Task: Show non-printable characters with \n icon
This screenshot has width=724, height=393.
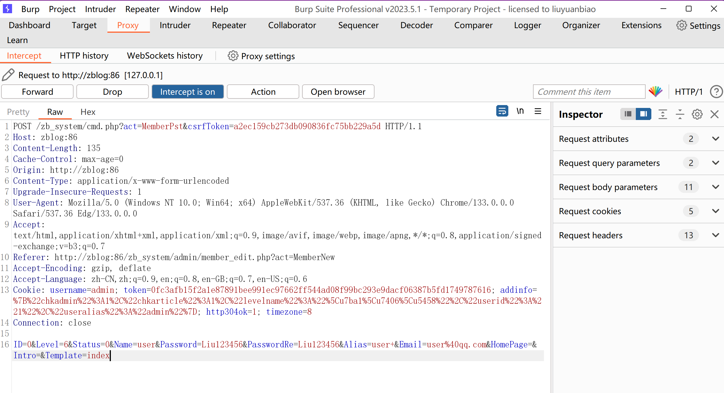Action: tap(520, 111)
